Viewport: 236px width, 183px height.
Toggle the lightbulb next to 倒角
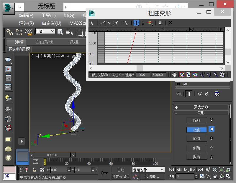point(212,148)
